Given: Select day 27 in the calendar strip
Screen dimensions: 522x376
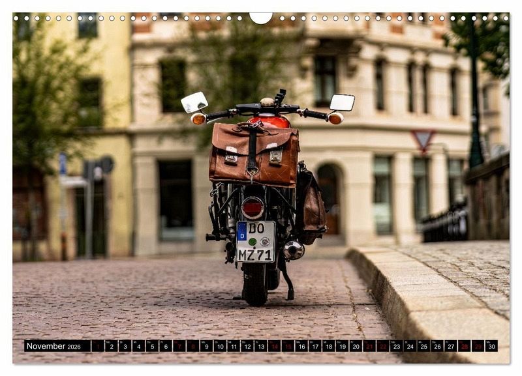Looking at the screenshot, I should click(x=452, y=346).
